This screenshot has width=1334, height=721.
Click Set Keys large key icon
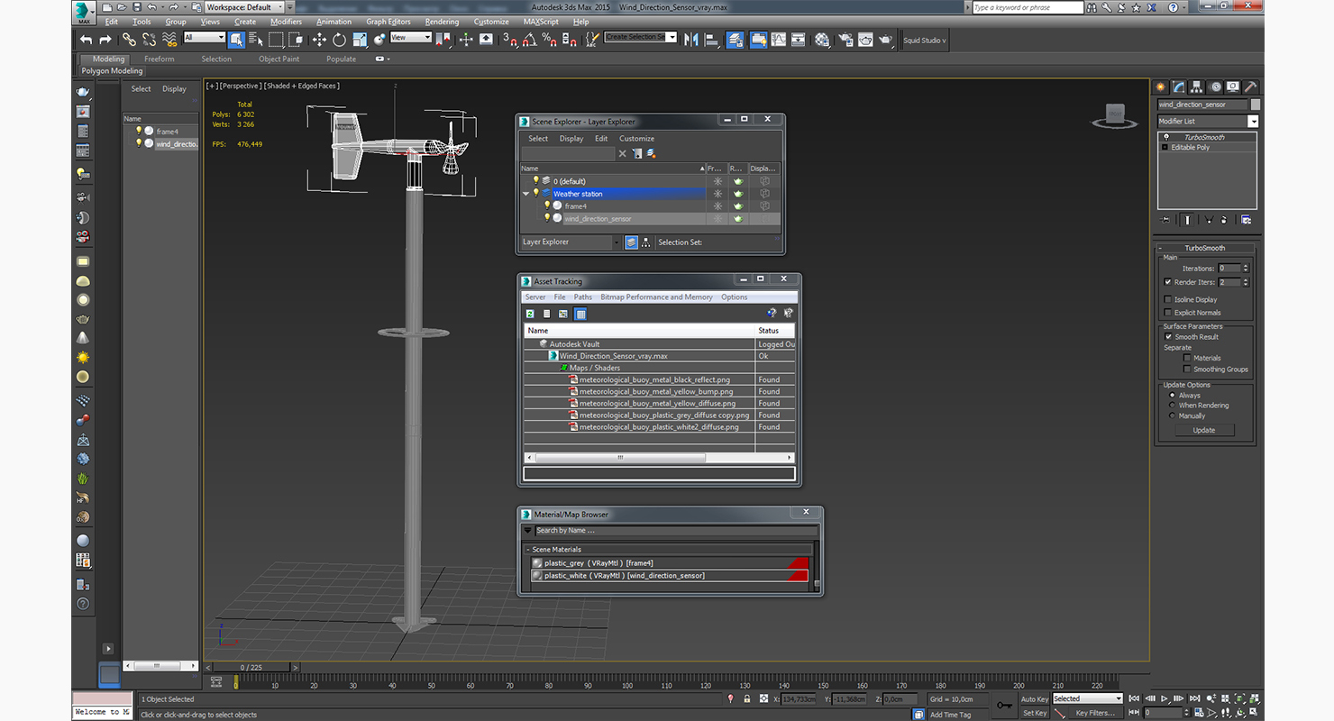point(1004,705)
